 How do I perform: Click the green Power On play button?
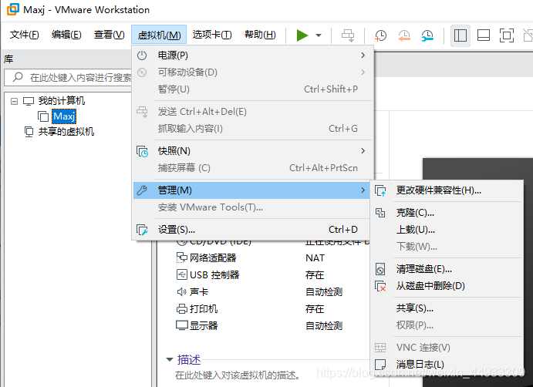coord(302,35)
